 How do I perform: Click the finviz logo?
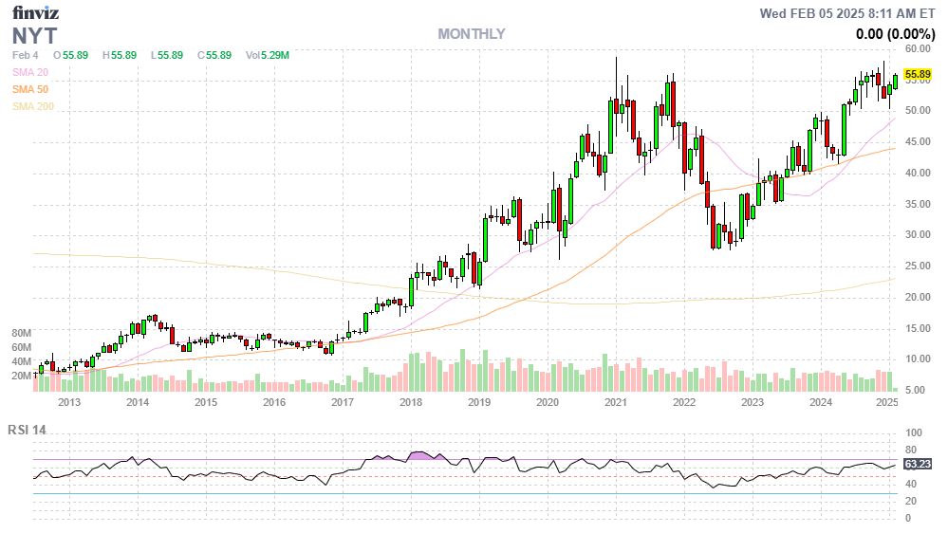[35, 14]
